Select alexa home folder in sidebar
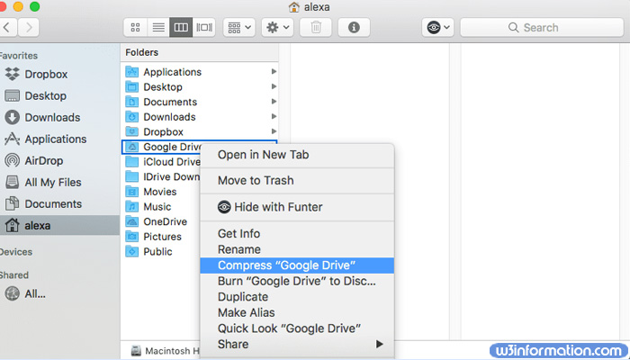Image resolution: width=630 pixels, height=360 pixels. point(59,225)
